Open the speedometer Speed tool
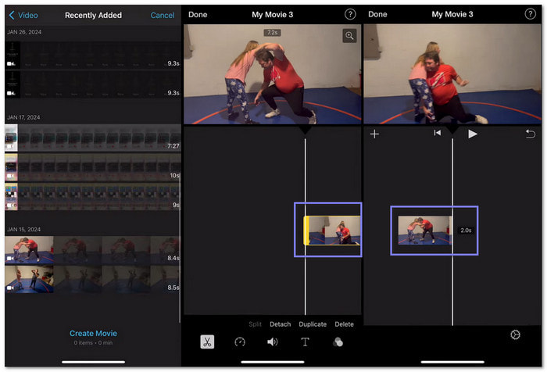The height and width of the screenshot is (372, 547). click(240, 342)
